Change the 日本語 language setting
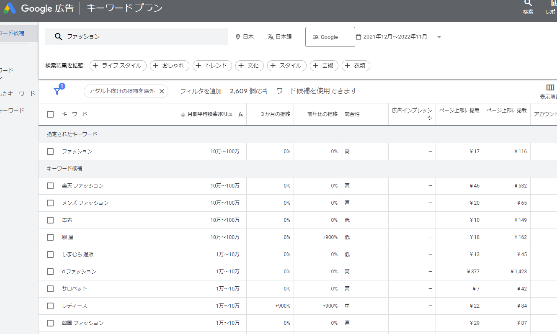 tap(280, 37)
